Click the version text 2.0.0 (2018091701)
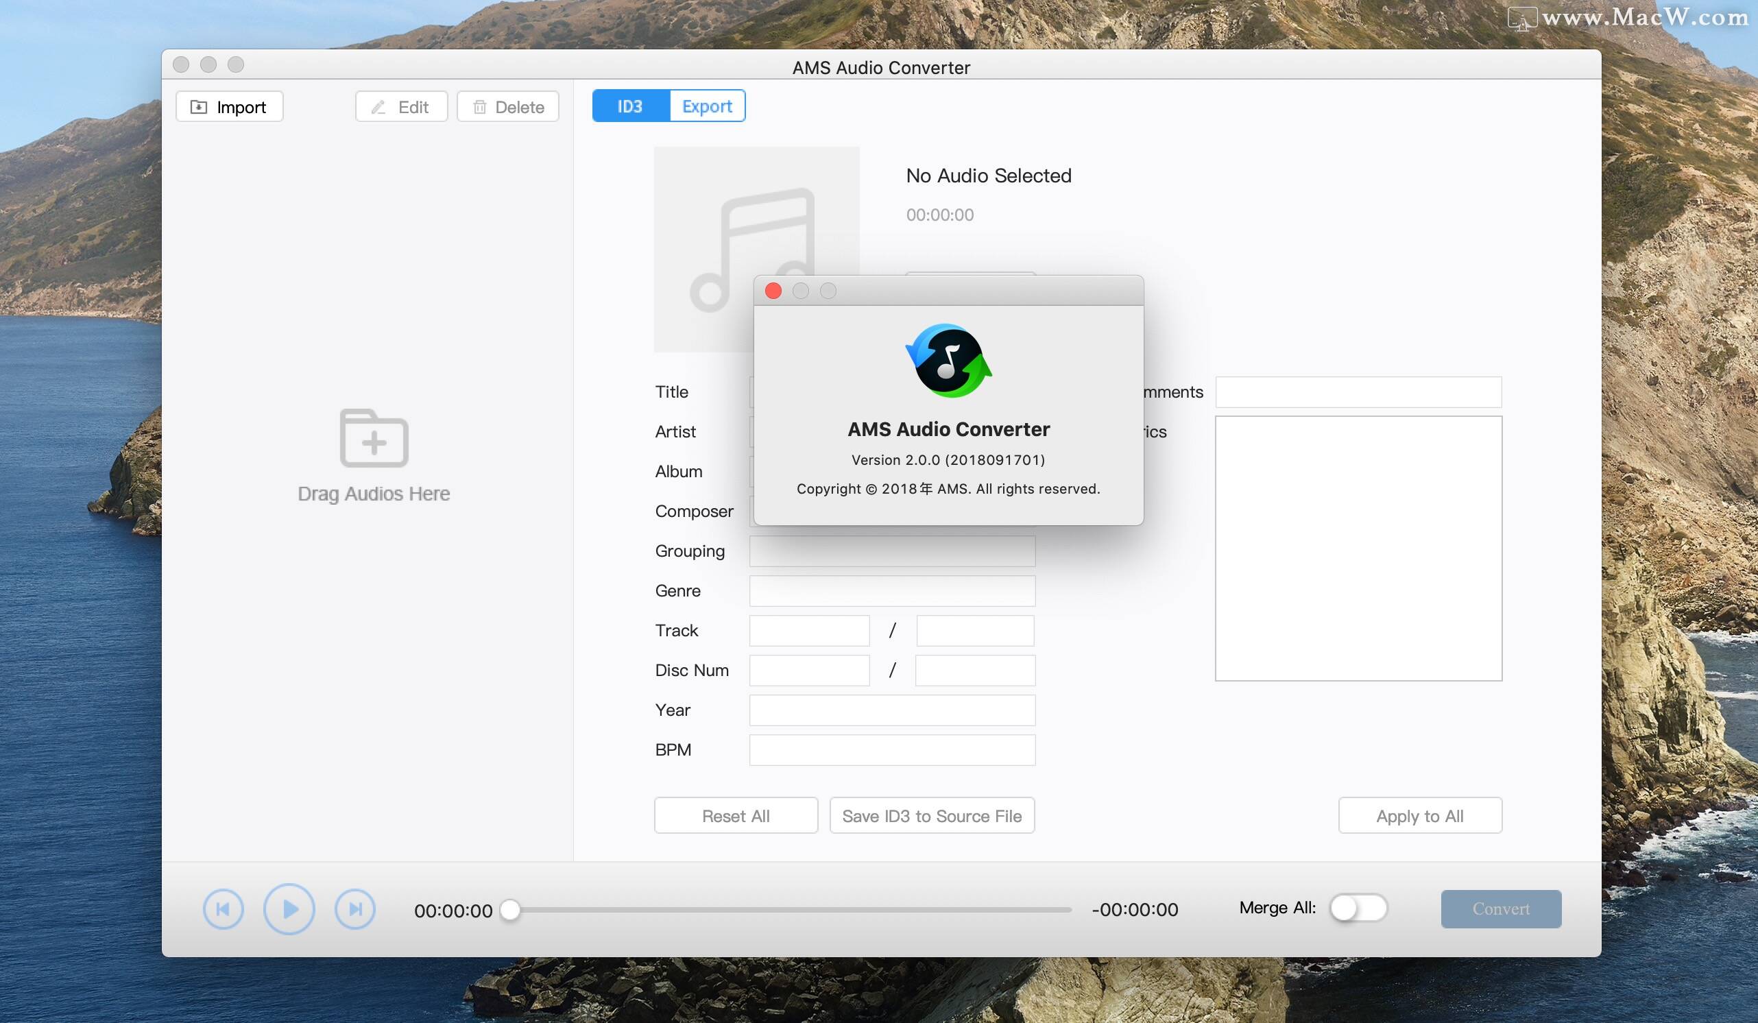The height and width of the screenshot is (1023, 1758). [x=948, y=460]
